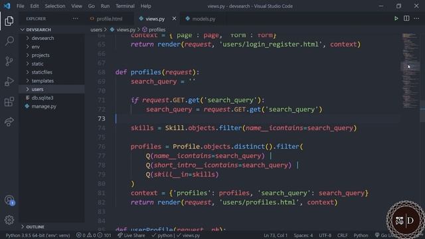Open Selection menu
The height and width of the screenshot is (239, 425).
(55, 6)
